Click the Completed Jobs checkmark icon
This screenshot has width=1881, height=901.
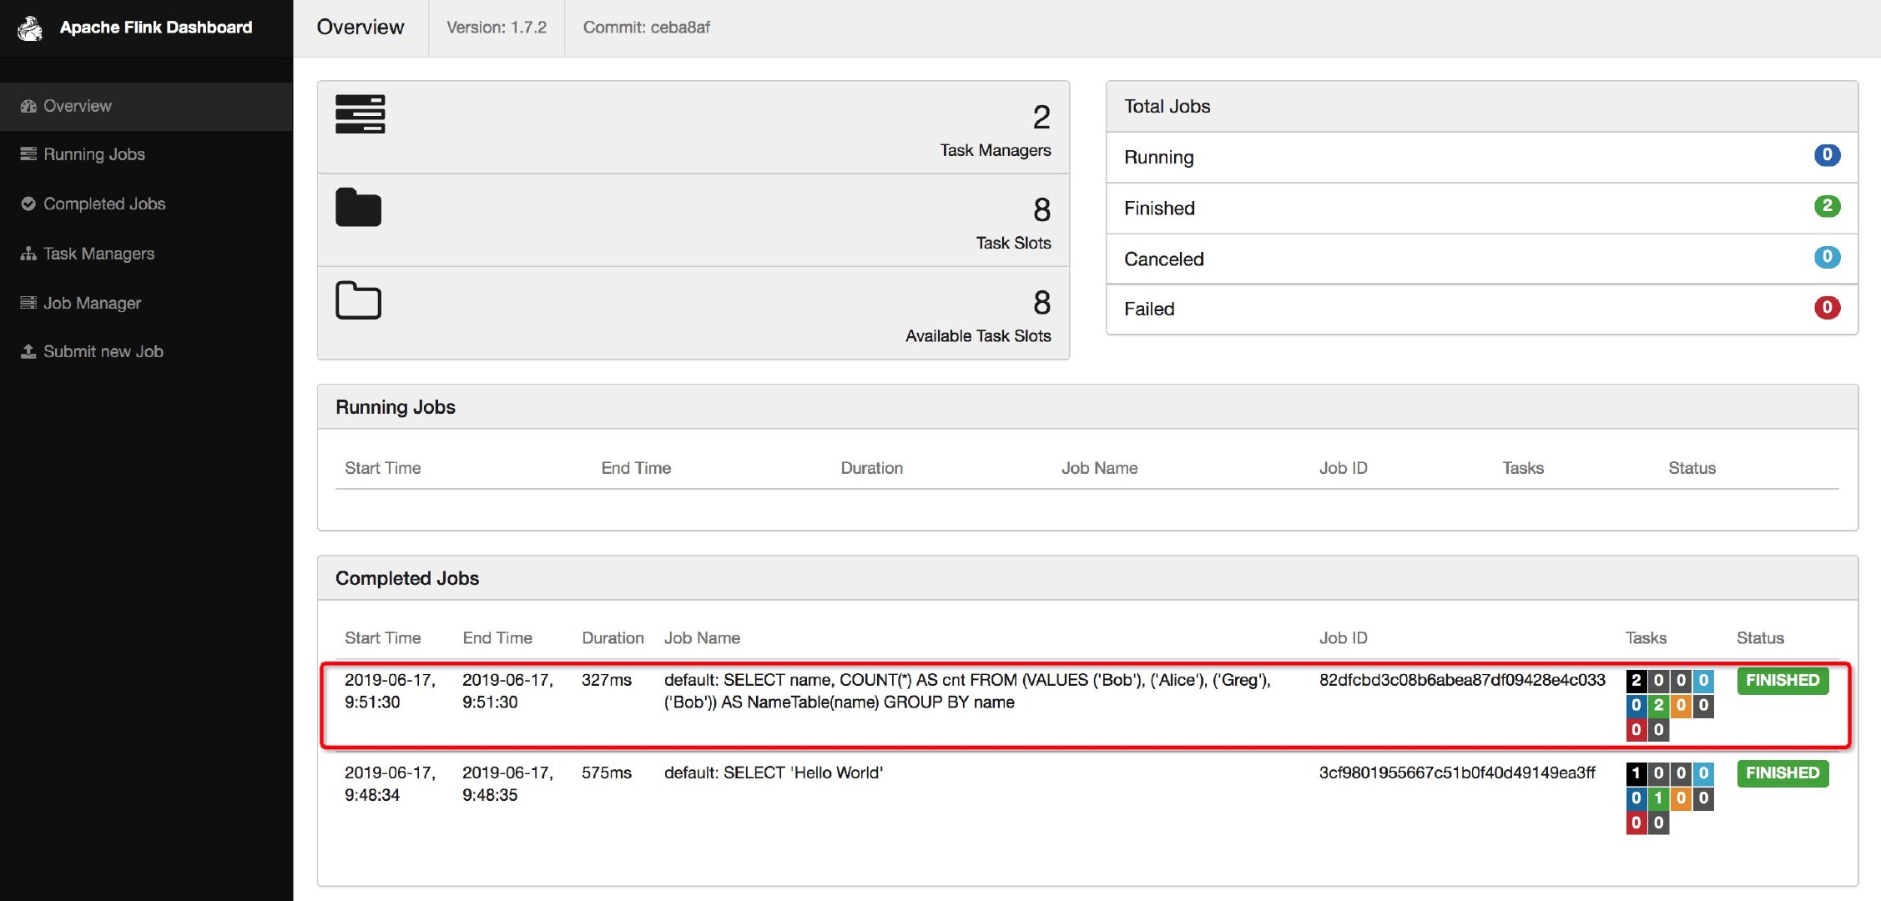point(28,204)
